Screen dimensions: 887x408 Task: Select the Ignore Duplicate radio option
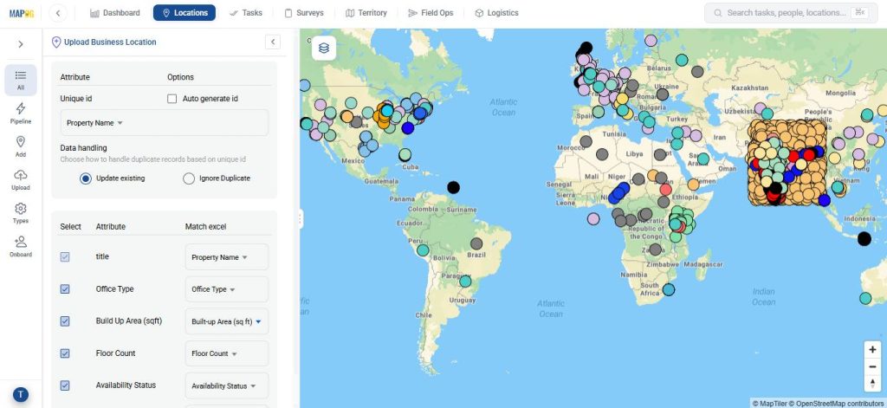pos(189,178)
